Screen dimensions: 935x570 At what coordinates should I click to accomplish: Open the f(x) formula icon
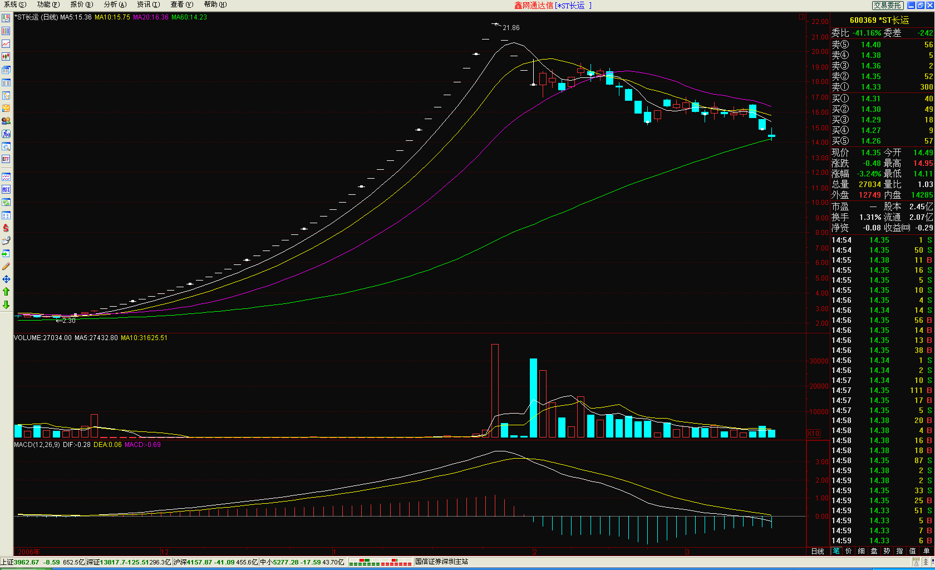tap(6, 134)
